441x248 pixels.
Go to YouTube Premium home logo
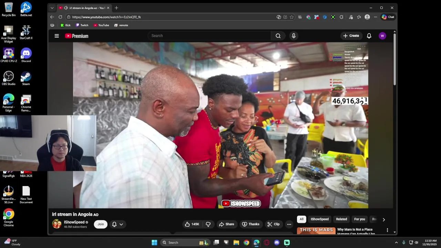pyautogui.click(x=76, y=36)
